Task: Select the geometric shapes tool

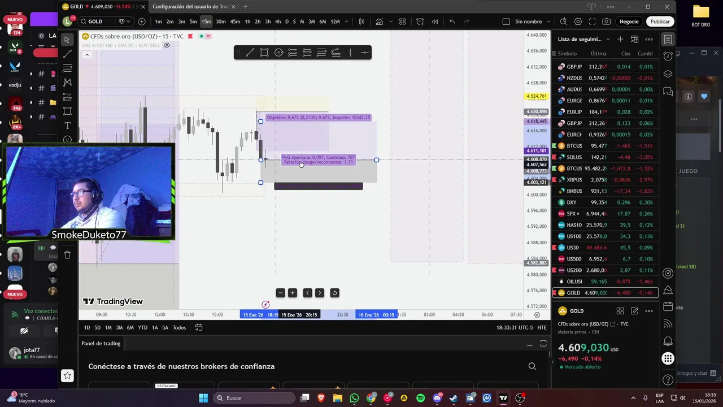Action: tap(67, 111)
